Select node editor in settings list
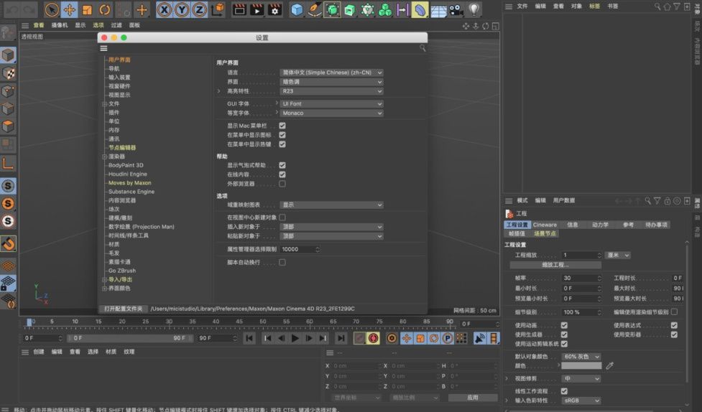 coord(121,148)
